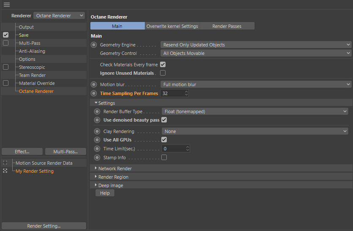Open the Geometry Control dropdown
Image resolution: width=353 pixels, height=231 pixels.
click(257, 53)
